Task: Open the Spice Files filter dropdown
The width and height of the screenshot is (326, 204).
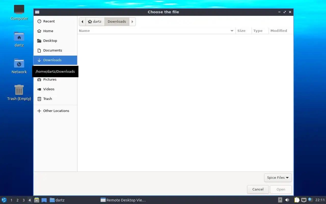Action: tap(278, 178)
